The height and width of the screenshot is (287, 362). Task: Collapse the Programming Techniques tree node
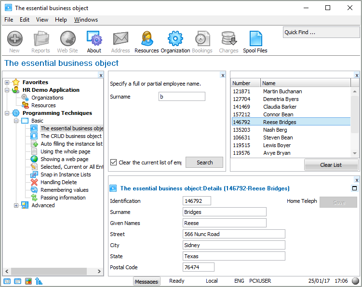coord(7,113)
